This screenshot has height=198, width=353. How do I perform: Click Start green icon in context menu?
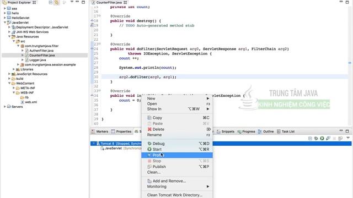click(149, 149)
